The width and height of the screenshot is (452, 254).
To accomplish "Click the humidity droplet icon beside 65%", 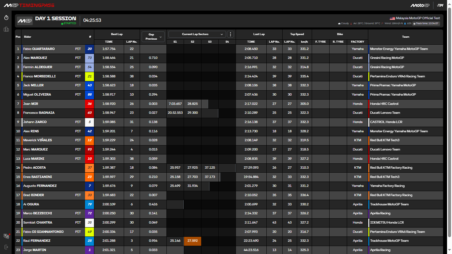I will pyautogui.click(x=405, y=23).
